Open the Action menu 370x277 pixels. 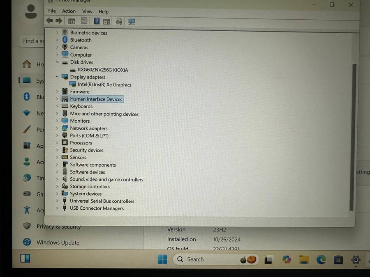click(x=69, y=11)
